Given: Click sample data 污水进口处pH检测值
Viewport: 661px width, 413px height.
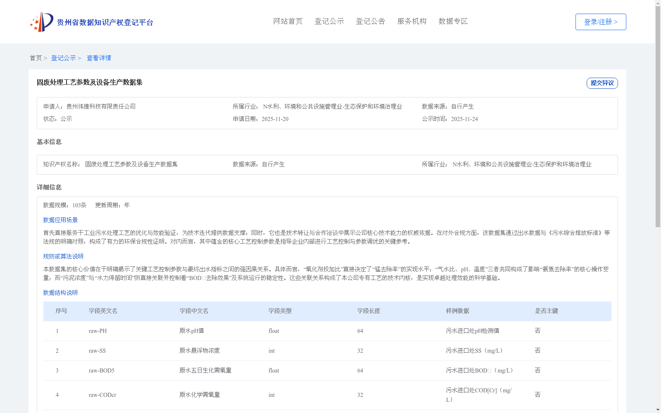Looking at the screenshot, I should click(473, 331).
